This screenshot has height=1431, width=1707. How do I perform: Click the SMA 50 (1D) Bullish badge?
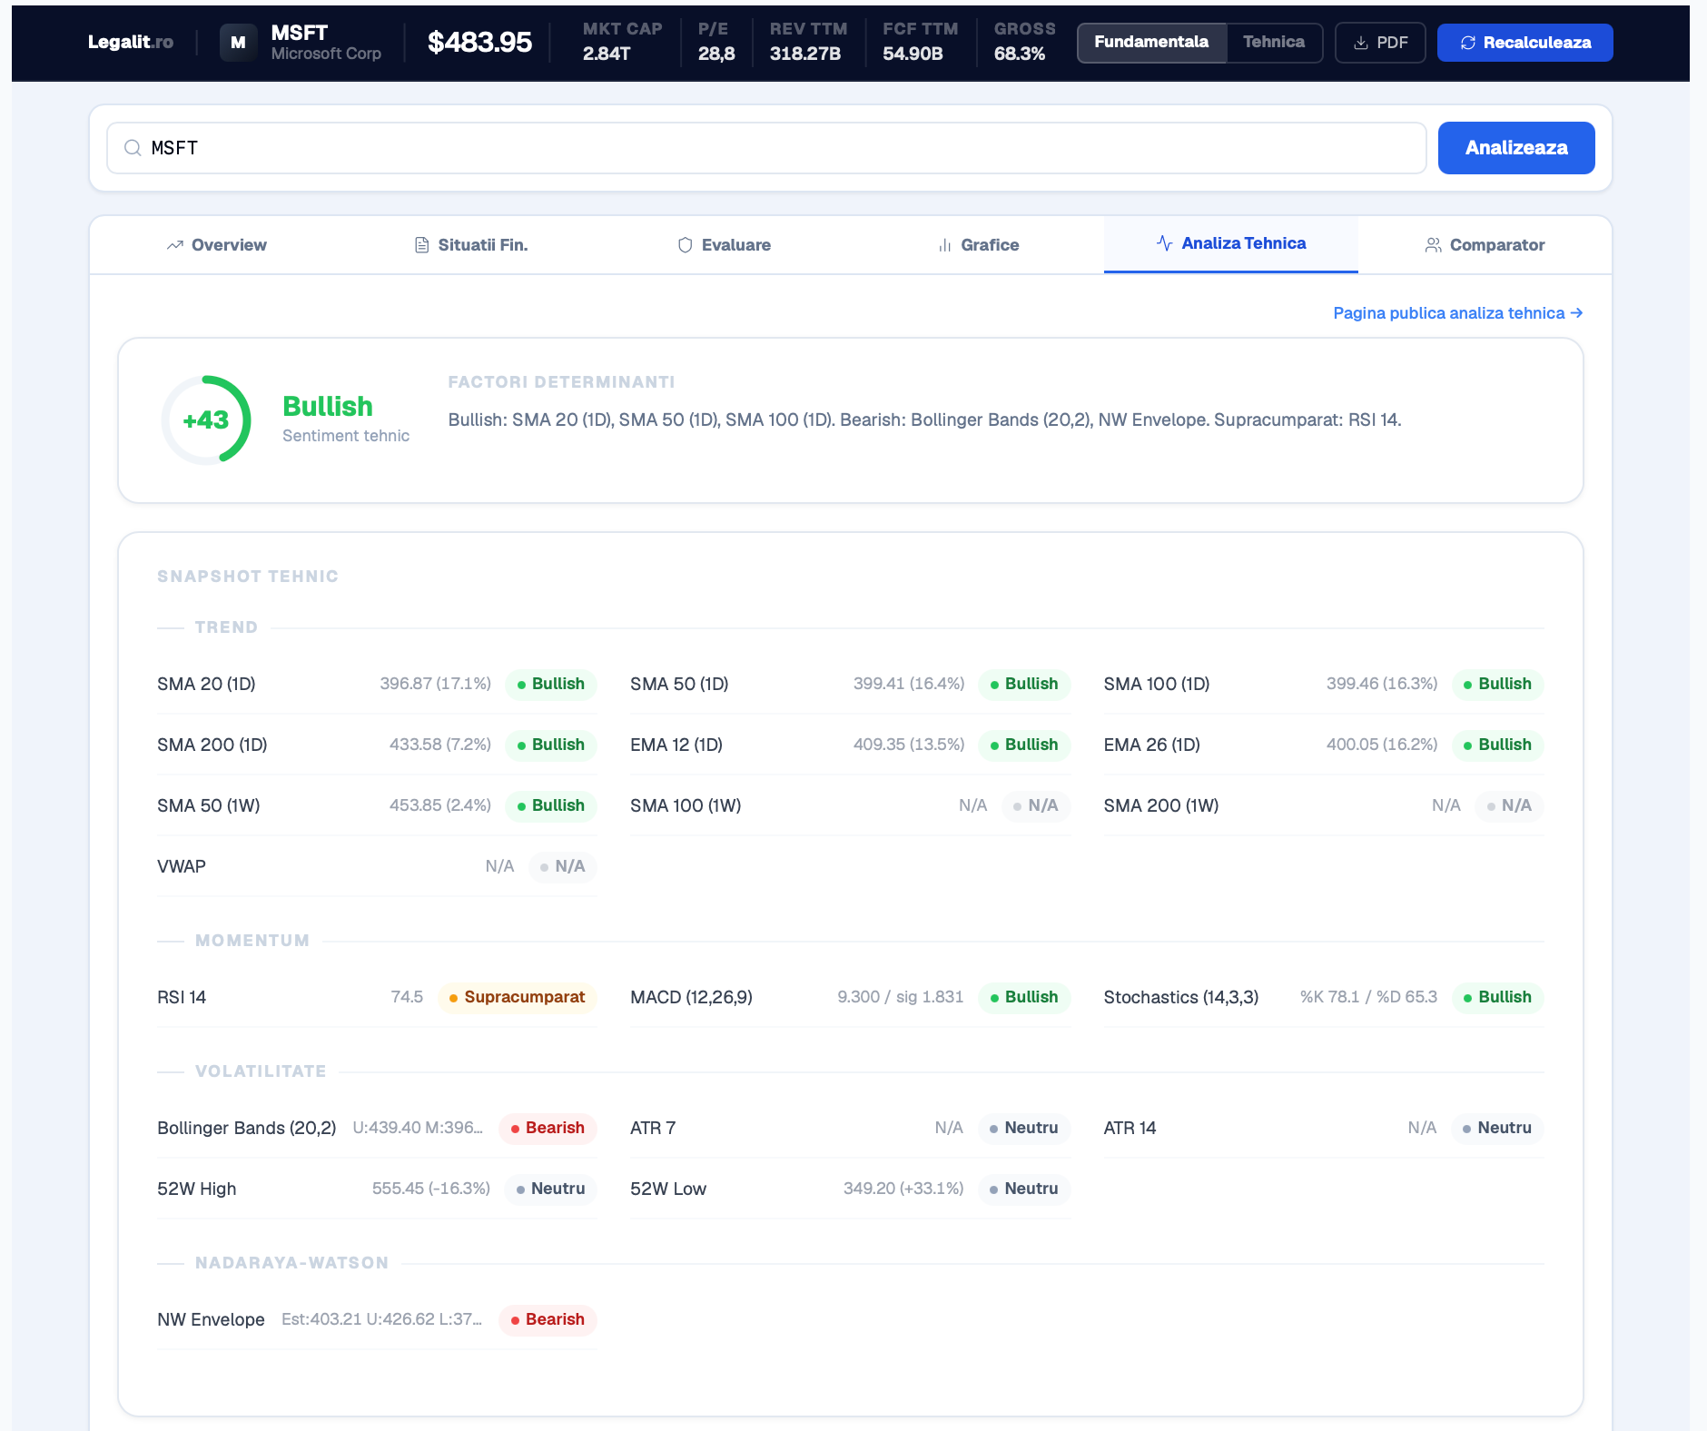tap(1024, 684)
